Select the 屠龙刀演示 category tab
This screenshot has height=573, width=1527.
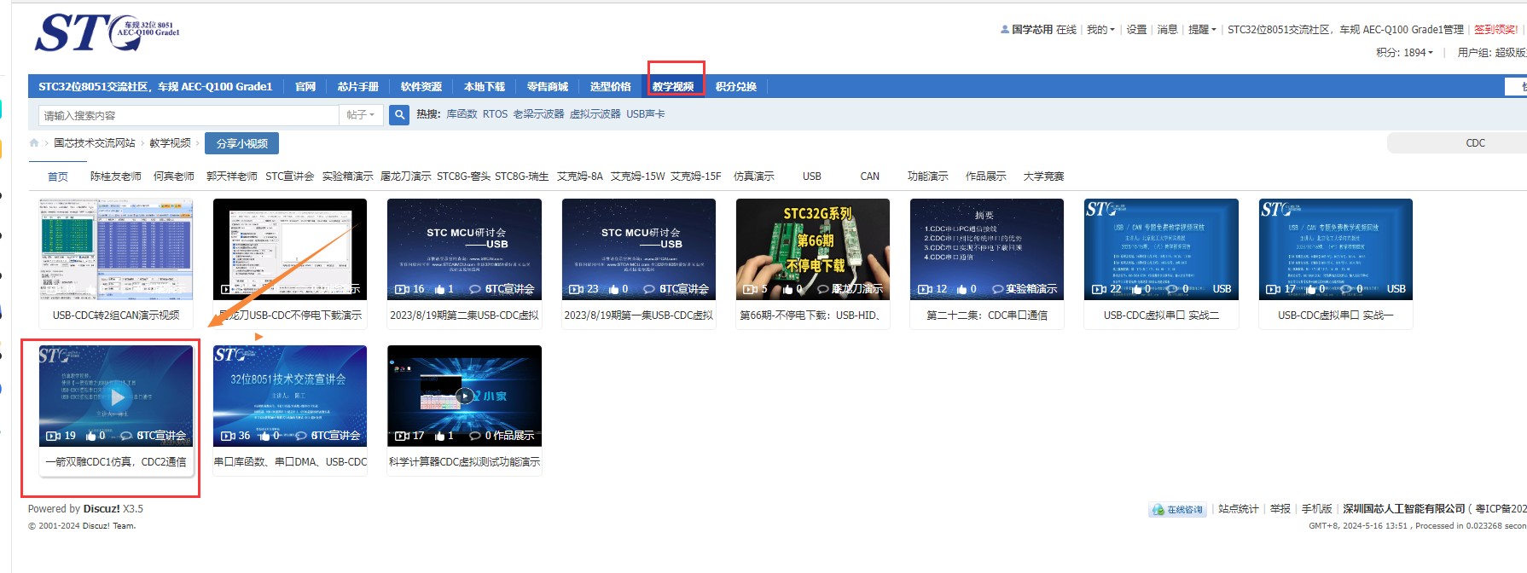click(x=406, y=177)
